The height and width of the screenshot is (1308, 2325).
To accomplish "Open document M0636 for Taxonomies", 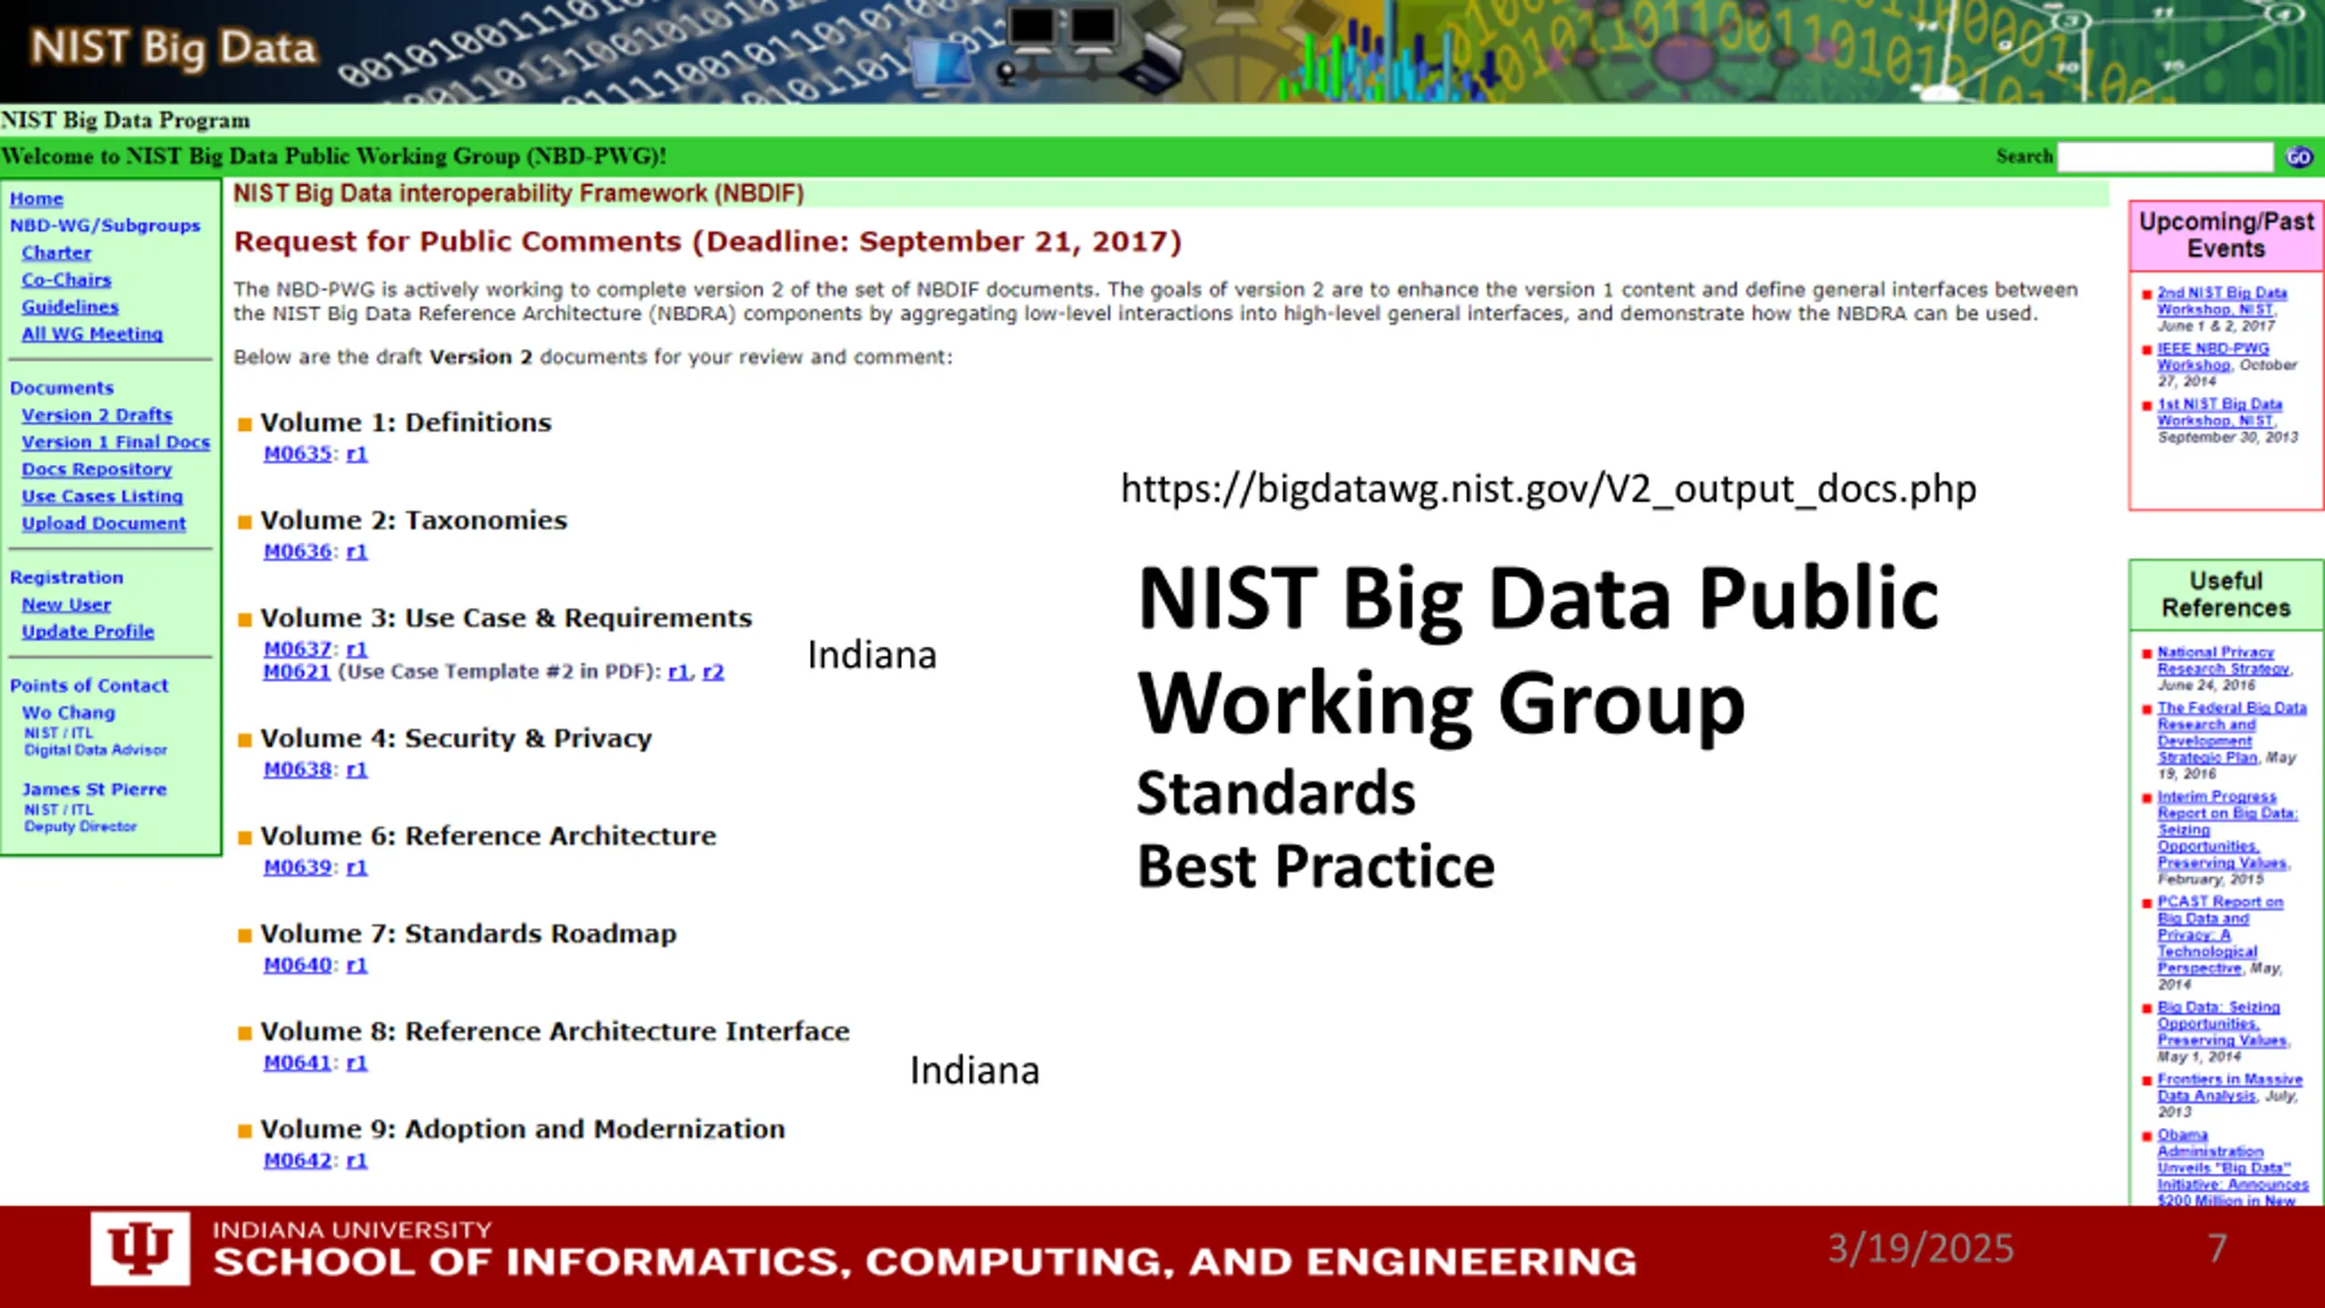I will 298,551.
